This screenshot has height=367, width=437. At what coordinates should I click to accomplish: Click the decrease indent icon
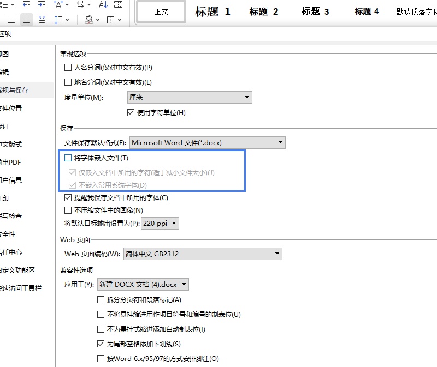click(26, 4)
